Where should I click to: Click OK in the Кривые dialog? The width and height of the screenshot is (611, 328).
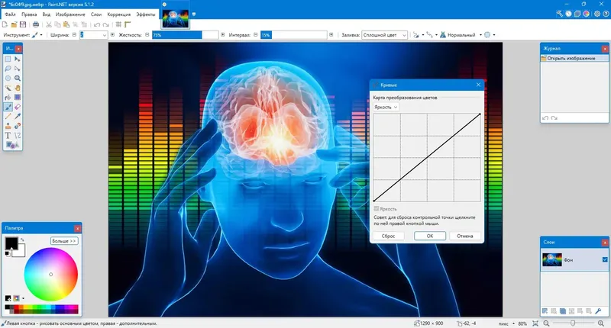click(x=430, y=236)
